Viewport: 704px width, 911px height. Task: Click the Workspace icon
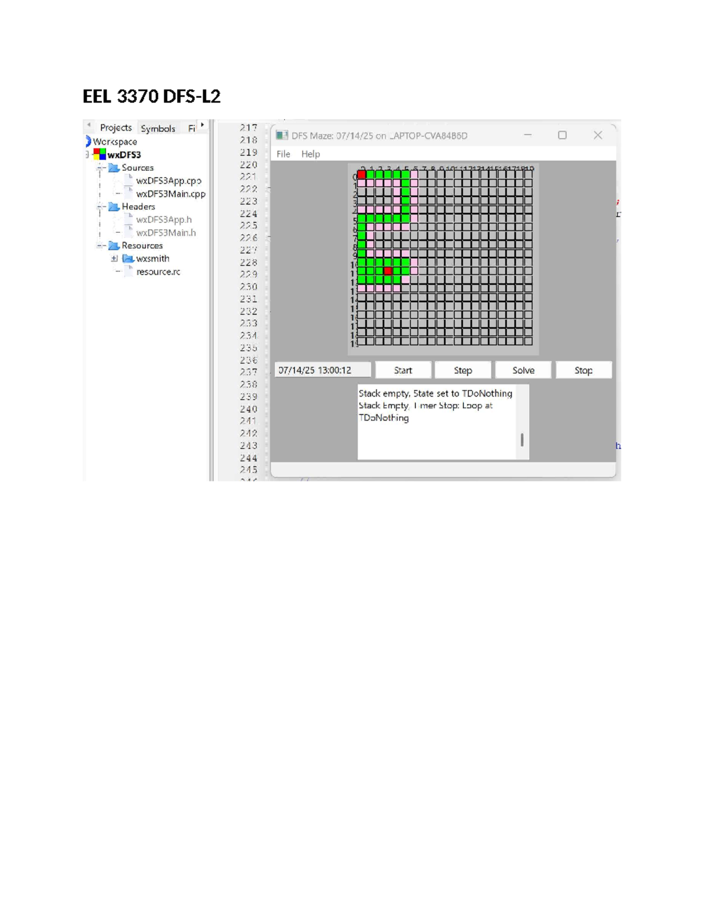[89, 141]
